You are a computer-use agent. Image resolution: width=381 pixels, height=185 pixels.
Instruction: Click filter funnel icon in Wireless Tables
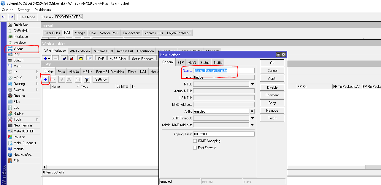[x=89, y=59]
